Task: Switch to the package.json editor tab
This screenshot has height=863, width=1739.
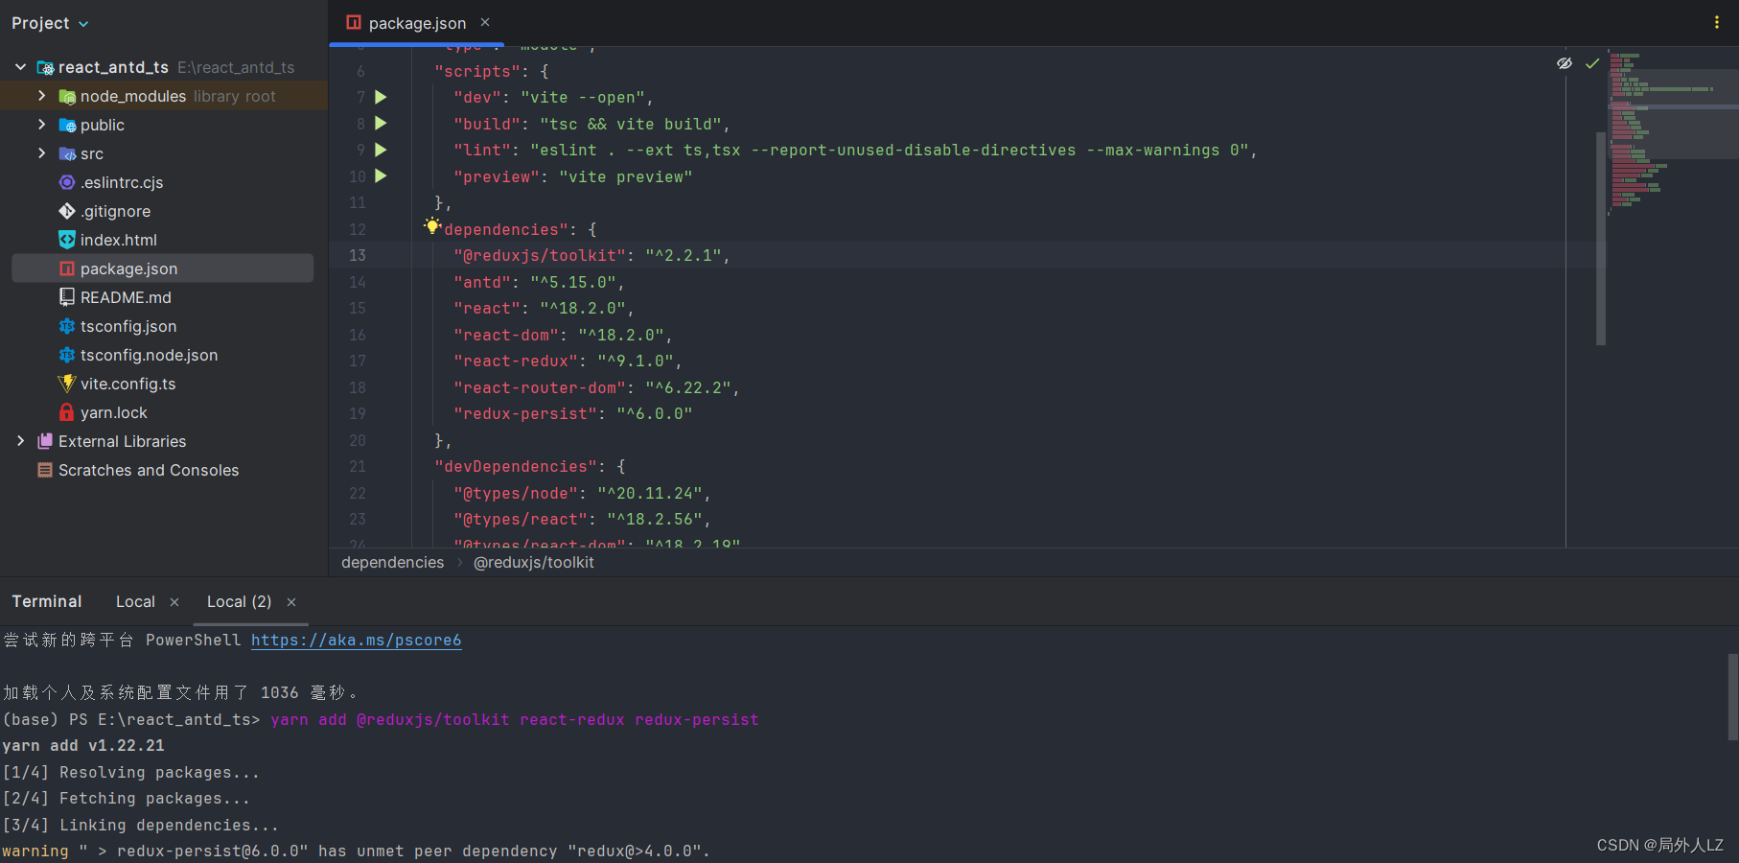Action: coord(417,23)
